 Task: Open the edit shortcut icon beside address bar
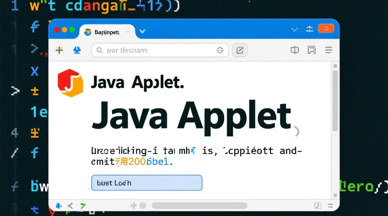click(240, 50)
